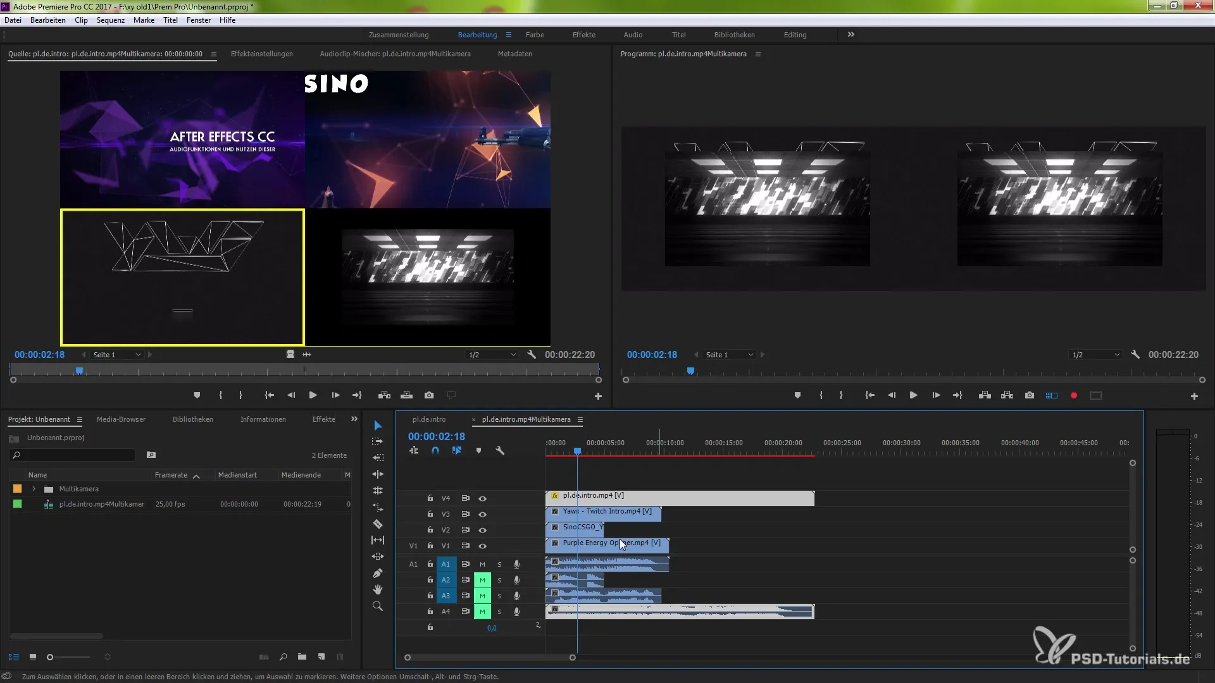
Task: Create new bin in the Project panel
Action: (x=302, y=657)
